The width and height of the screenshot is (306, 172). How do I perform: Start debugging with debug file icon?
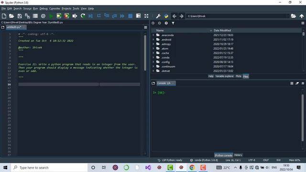pyautogui.click(x=91, y=16)
